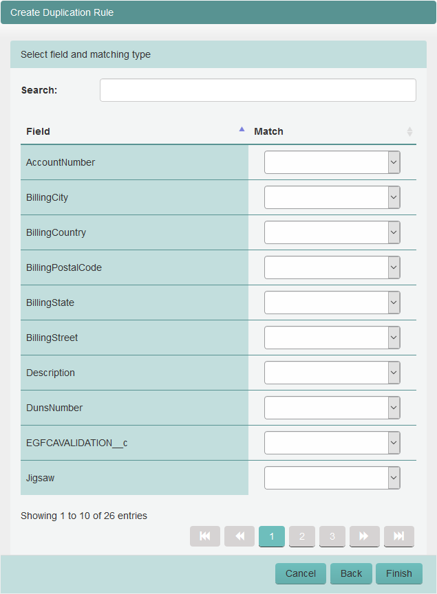Finish creating the duplication rule
Image resolution: width=437 pixels, height=594 pixels.
tap(399, 573)
